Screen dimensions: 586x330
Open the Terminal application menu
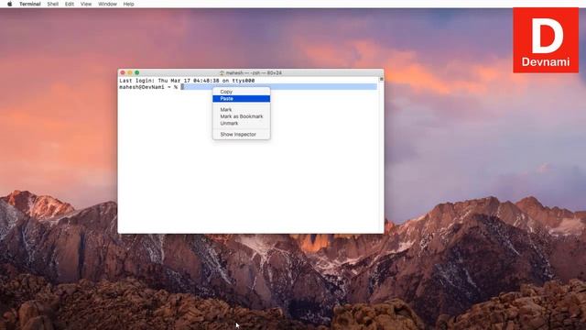pyautogui.click(x=30, y=4)
